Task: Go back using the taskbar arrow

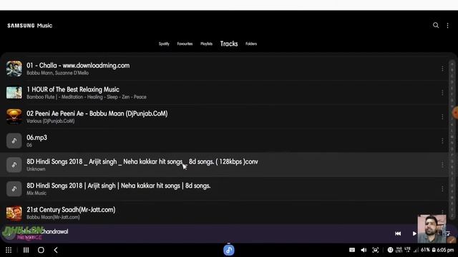Action: pyautogui.click(x=56, y=250)
